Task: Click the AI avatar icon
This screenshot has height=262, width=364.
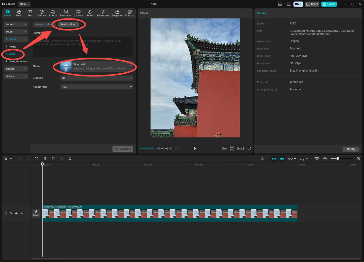Action: 130,13
